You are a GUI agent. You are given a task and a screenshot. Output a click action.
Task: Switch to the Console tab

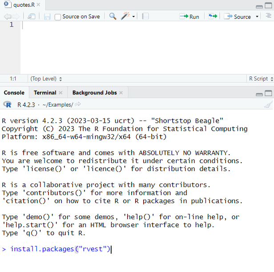(14, 92)
